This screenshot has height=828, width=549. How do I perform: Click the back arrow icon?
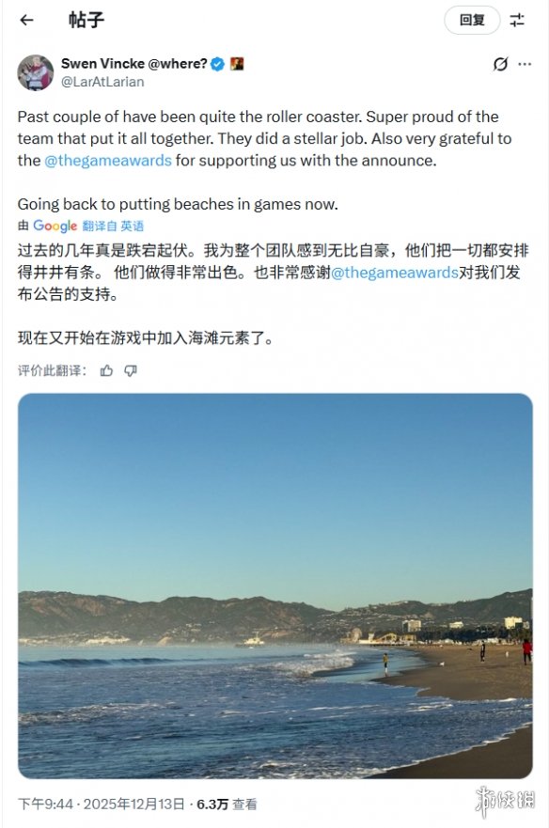coord(25,22)
